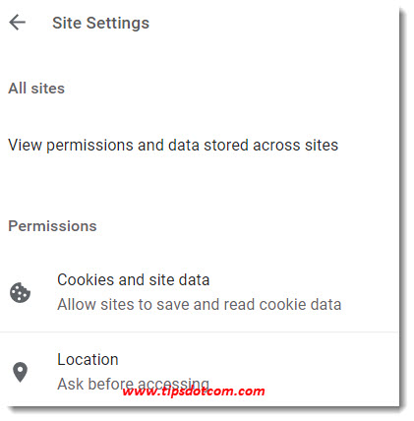The width and height of the screenshot is (414, 421).
Task: Click the red www.tipsdotcom.com watermark
Action: pos(194,391)
